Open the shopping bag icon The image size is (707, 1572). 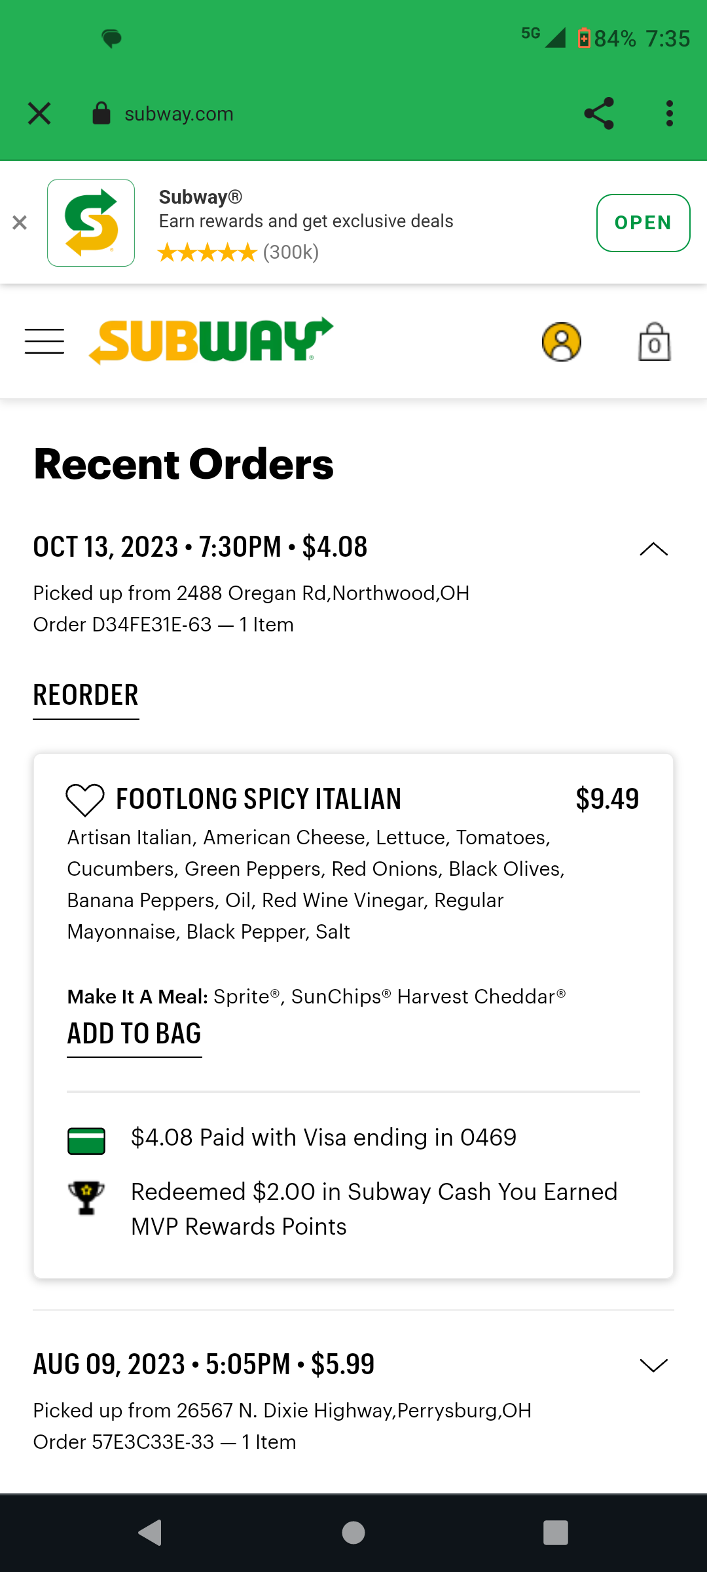point(654,341)
